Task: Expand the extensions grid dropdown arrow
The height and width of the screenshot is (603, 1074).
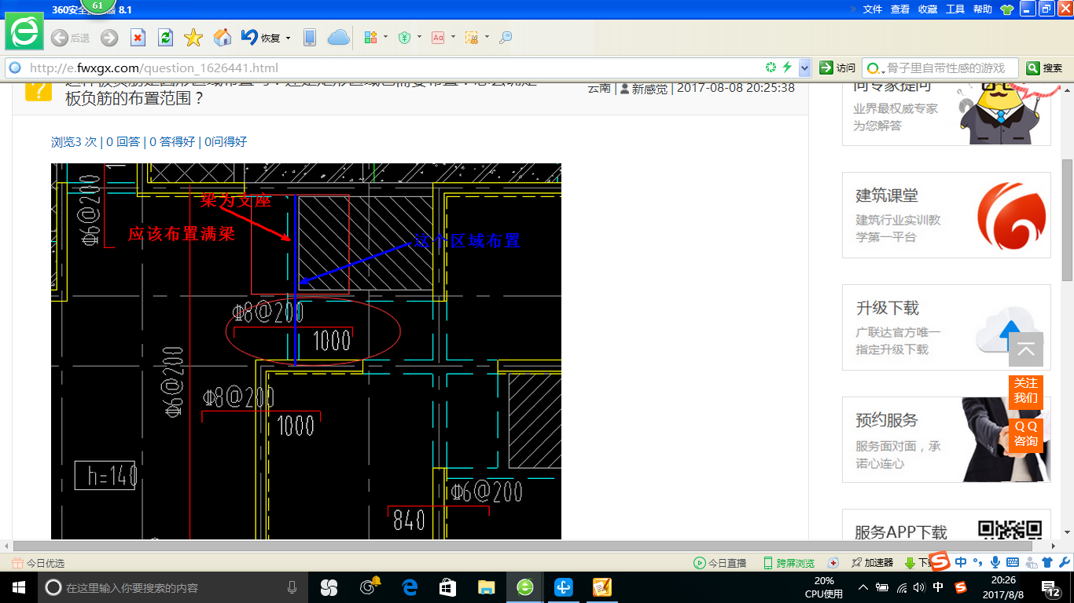Action: [386, 37]
